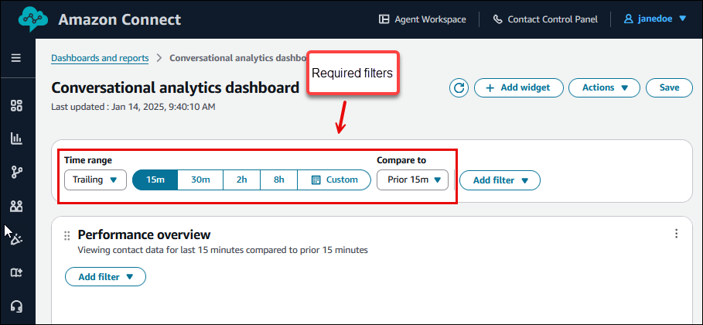
Task: Select the 30m time range
Action: tap(200, 180)
